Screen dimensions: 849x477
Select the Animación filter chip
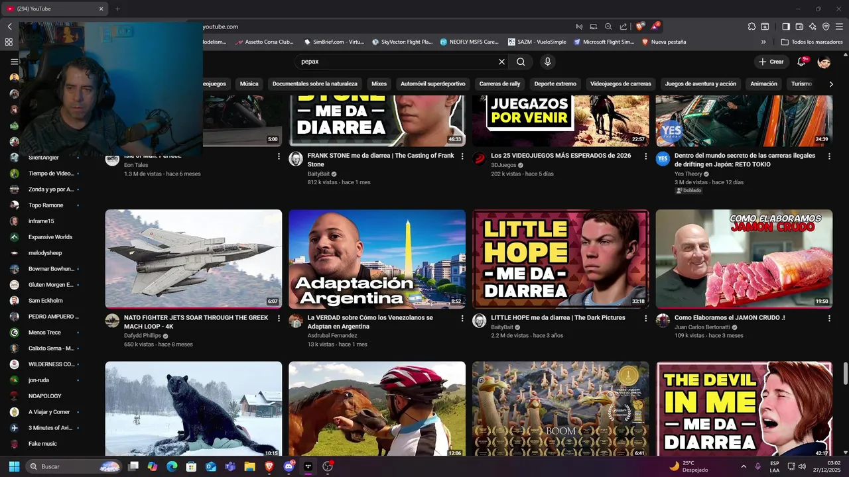(763, 84)
